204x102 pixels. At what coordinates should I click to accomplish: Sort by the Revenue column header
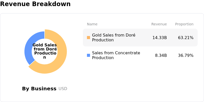[159, 24]
